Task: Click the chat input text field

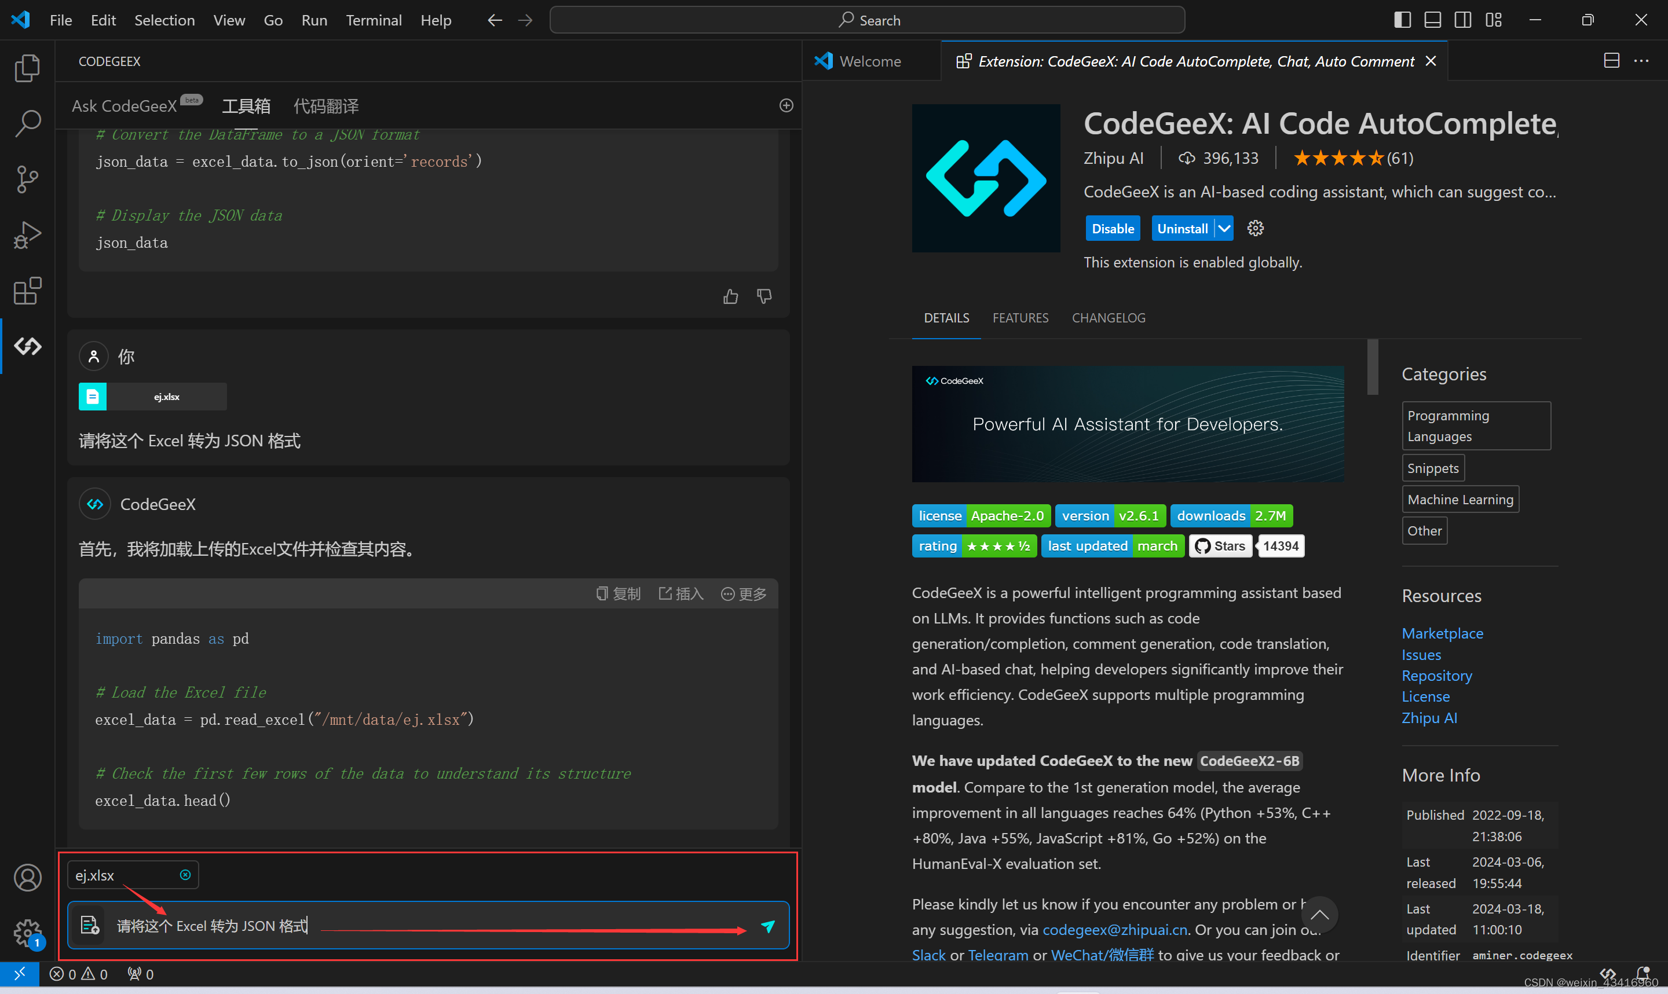Action: point(429,925)
